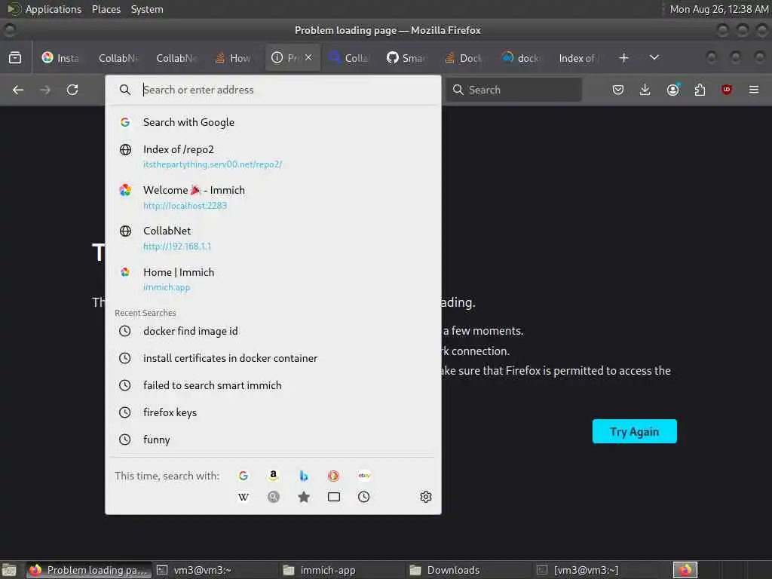Select recent search docker find image id
The width and height of the screenshot is (772, 579).
coord(273,331)
